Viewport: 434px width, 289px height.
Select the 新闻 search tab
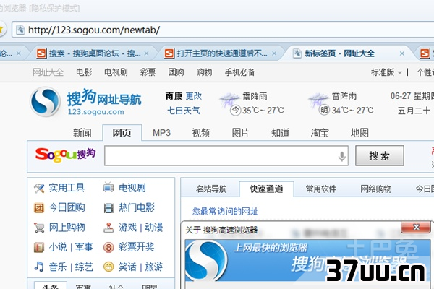coord(82,133)
